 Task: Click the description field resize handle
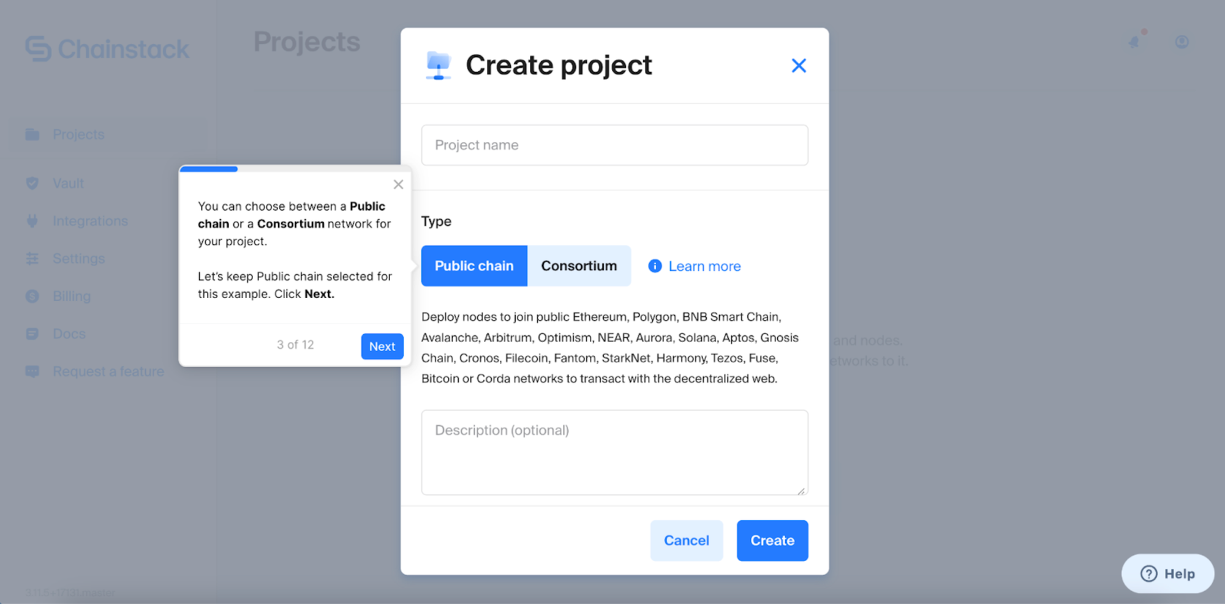[801, 490]
